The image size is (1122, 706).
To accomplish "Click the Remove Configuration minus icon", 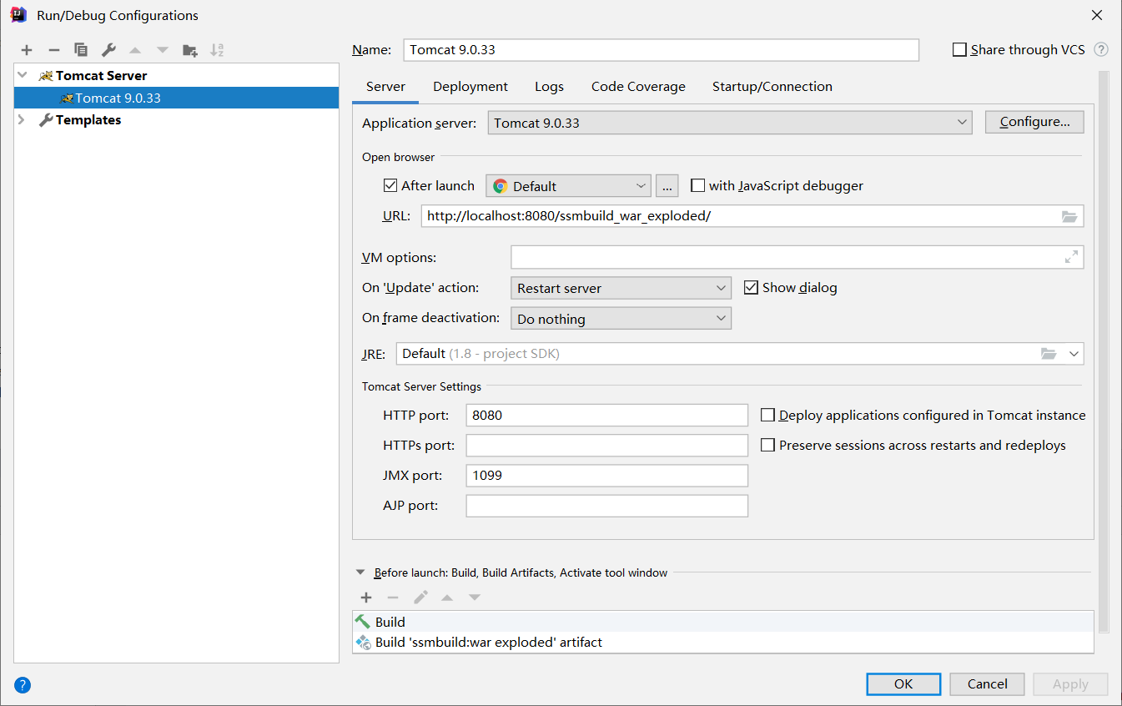I will point(53,50).
